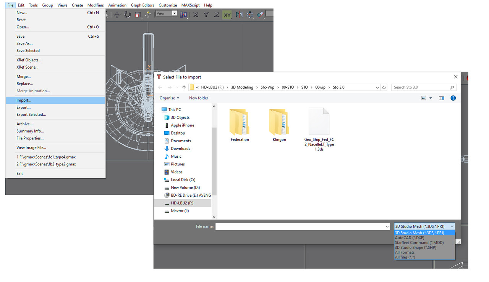Choose Starfleet Command (*.MOD) file type

click(x=424, y=243)
